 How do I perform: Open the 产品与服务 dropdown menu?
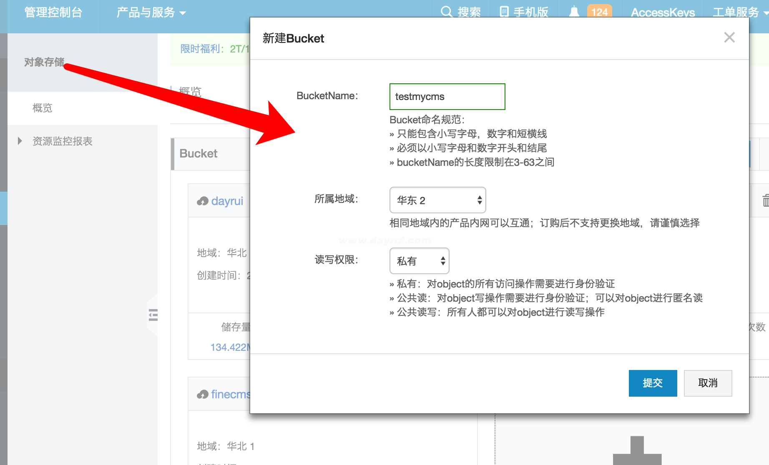(x=151, y=12)
